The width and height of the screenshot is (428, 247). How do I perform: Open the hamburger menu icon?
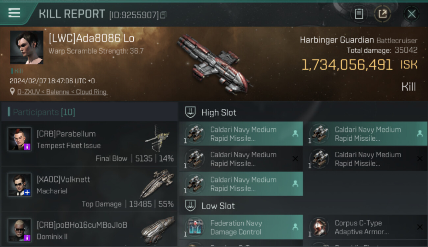[14, 13]
